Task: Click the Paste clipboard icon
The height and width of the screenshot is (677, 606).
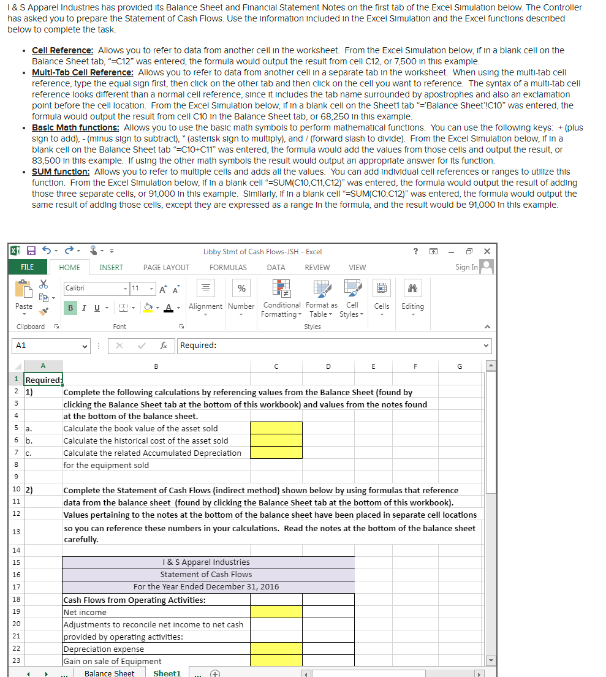Action: coord(24,289)
